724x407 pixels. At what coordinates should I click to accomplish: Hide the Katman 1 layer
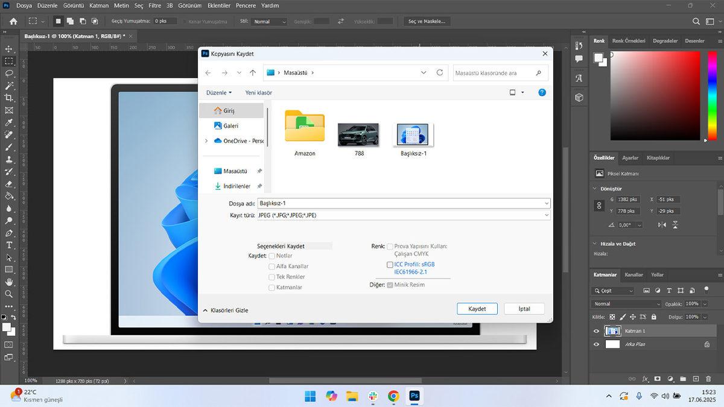tap(597, 331)
